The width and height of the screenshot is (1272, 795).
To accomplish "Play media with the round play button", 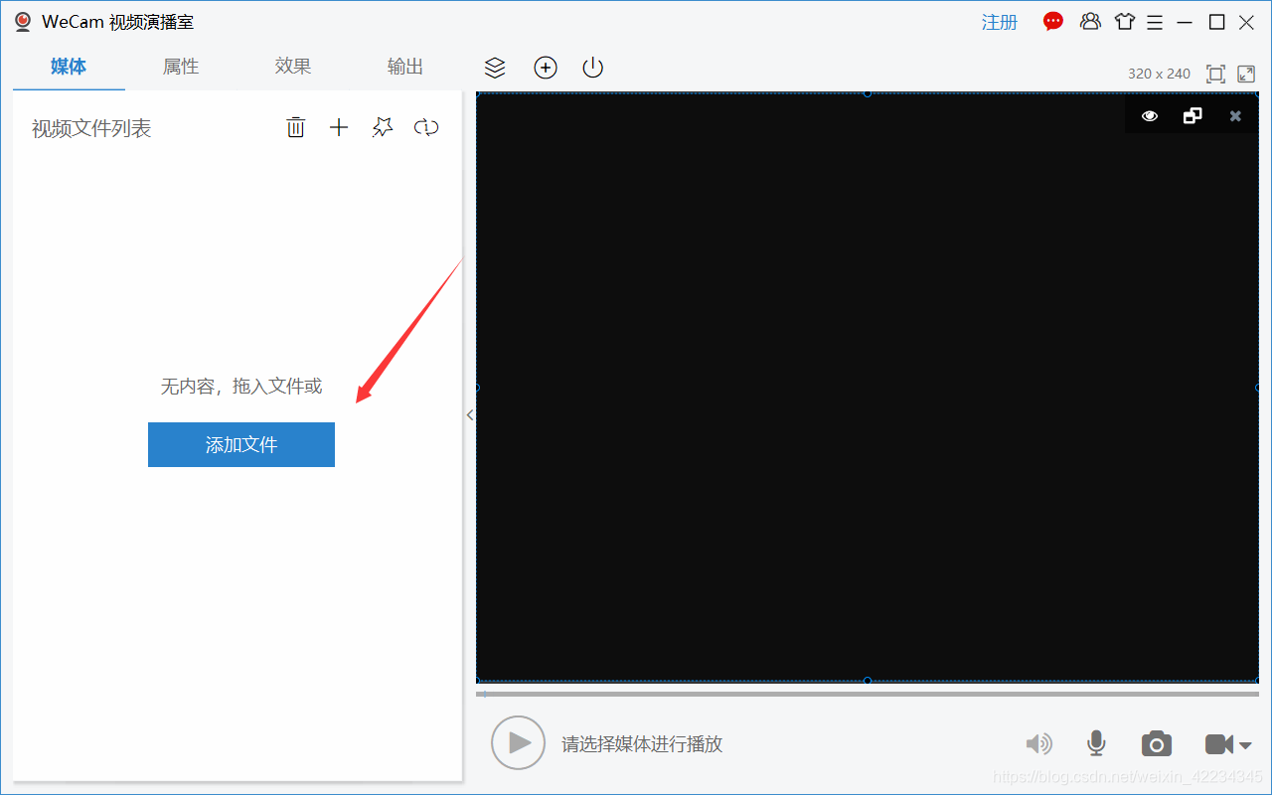I will (x=518, y=742).
